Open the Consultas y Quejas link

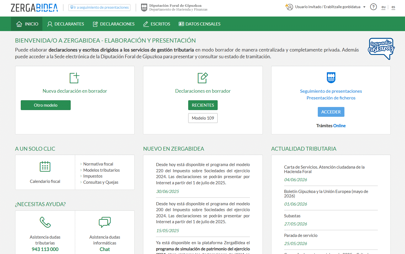point(101,182)
